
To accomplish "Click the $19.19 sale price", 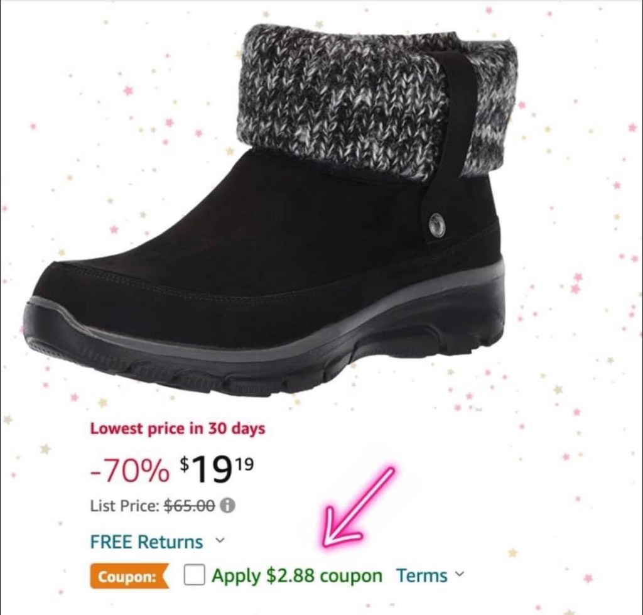I will pos(217,470).
